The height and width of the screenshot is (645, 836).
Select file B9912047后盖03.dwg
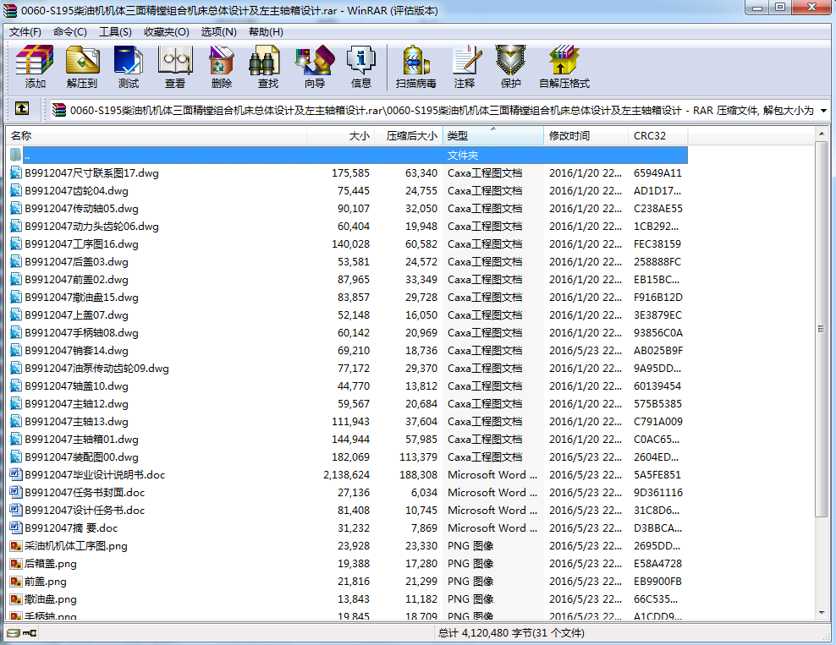point(76,261)
